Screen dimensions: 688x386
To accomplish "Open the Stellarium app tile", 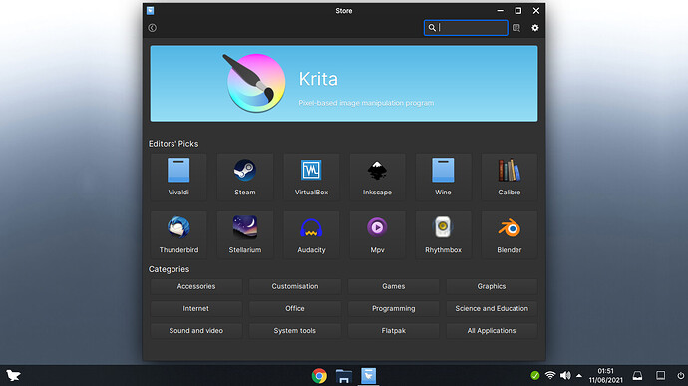I will click(245, 235).
